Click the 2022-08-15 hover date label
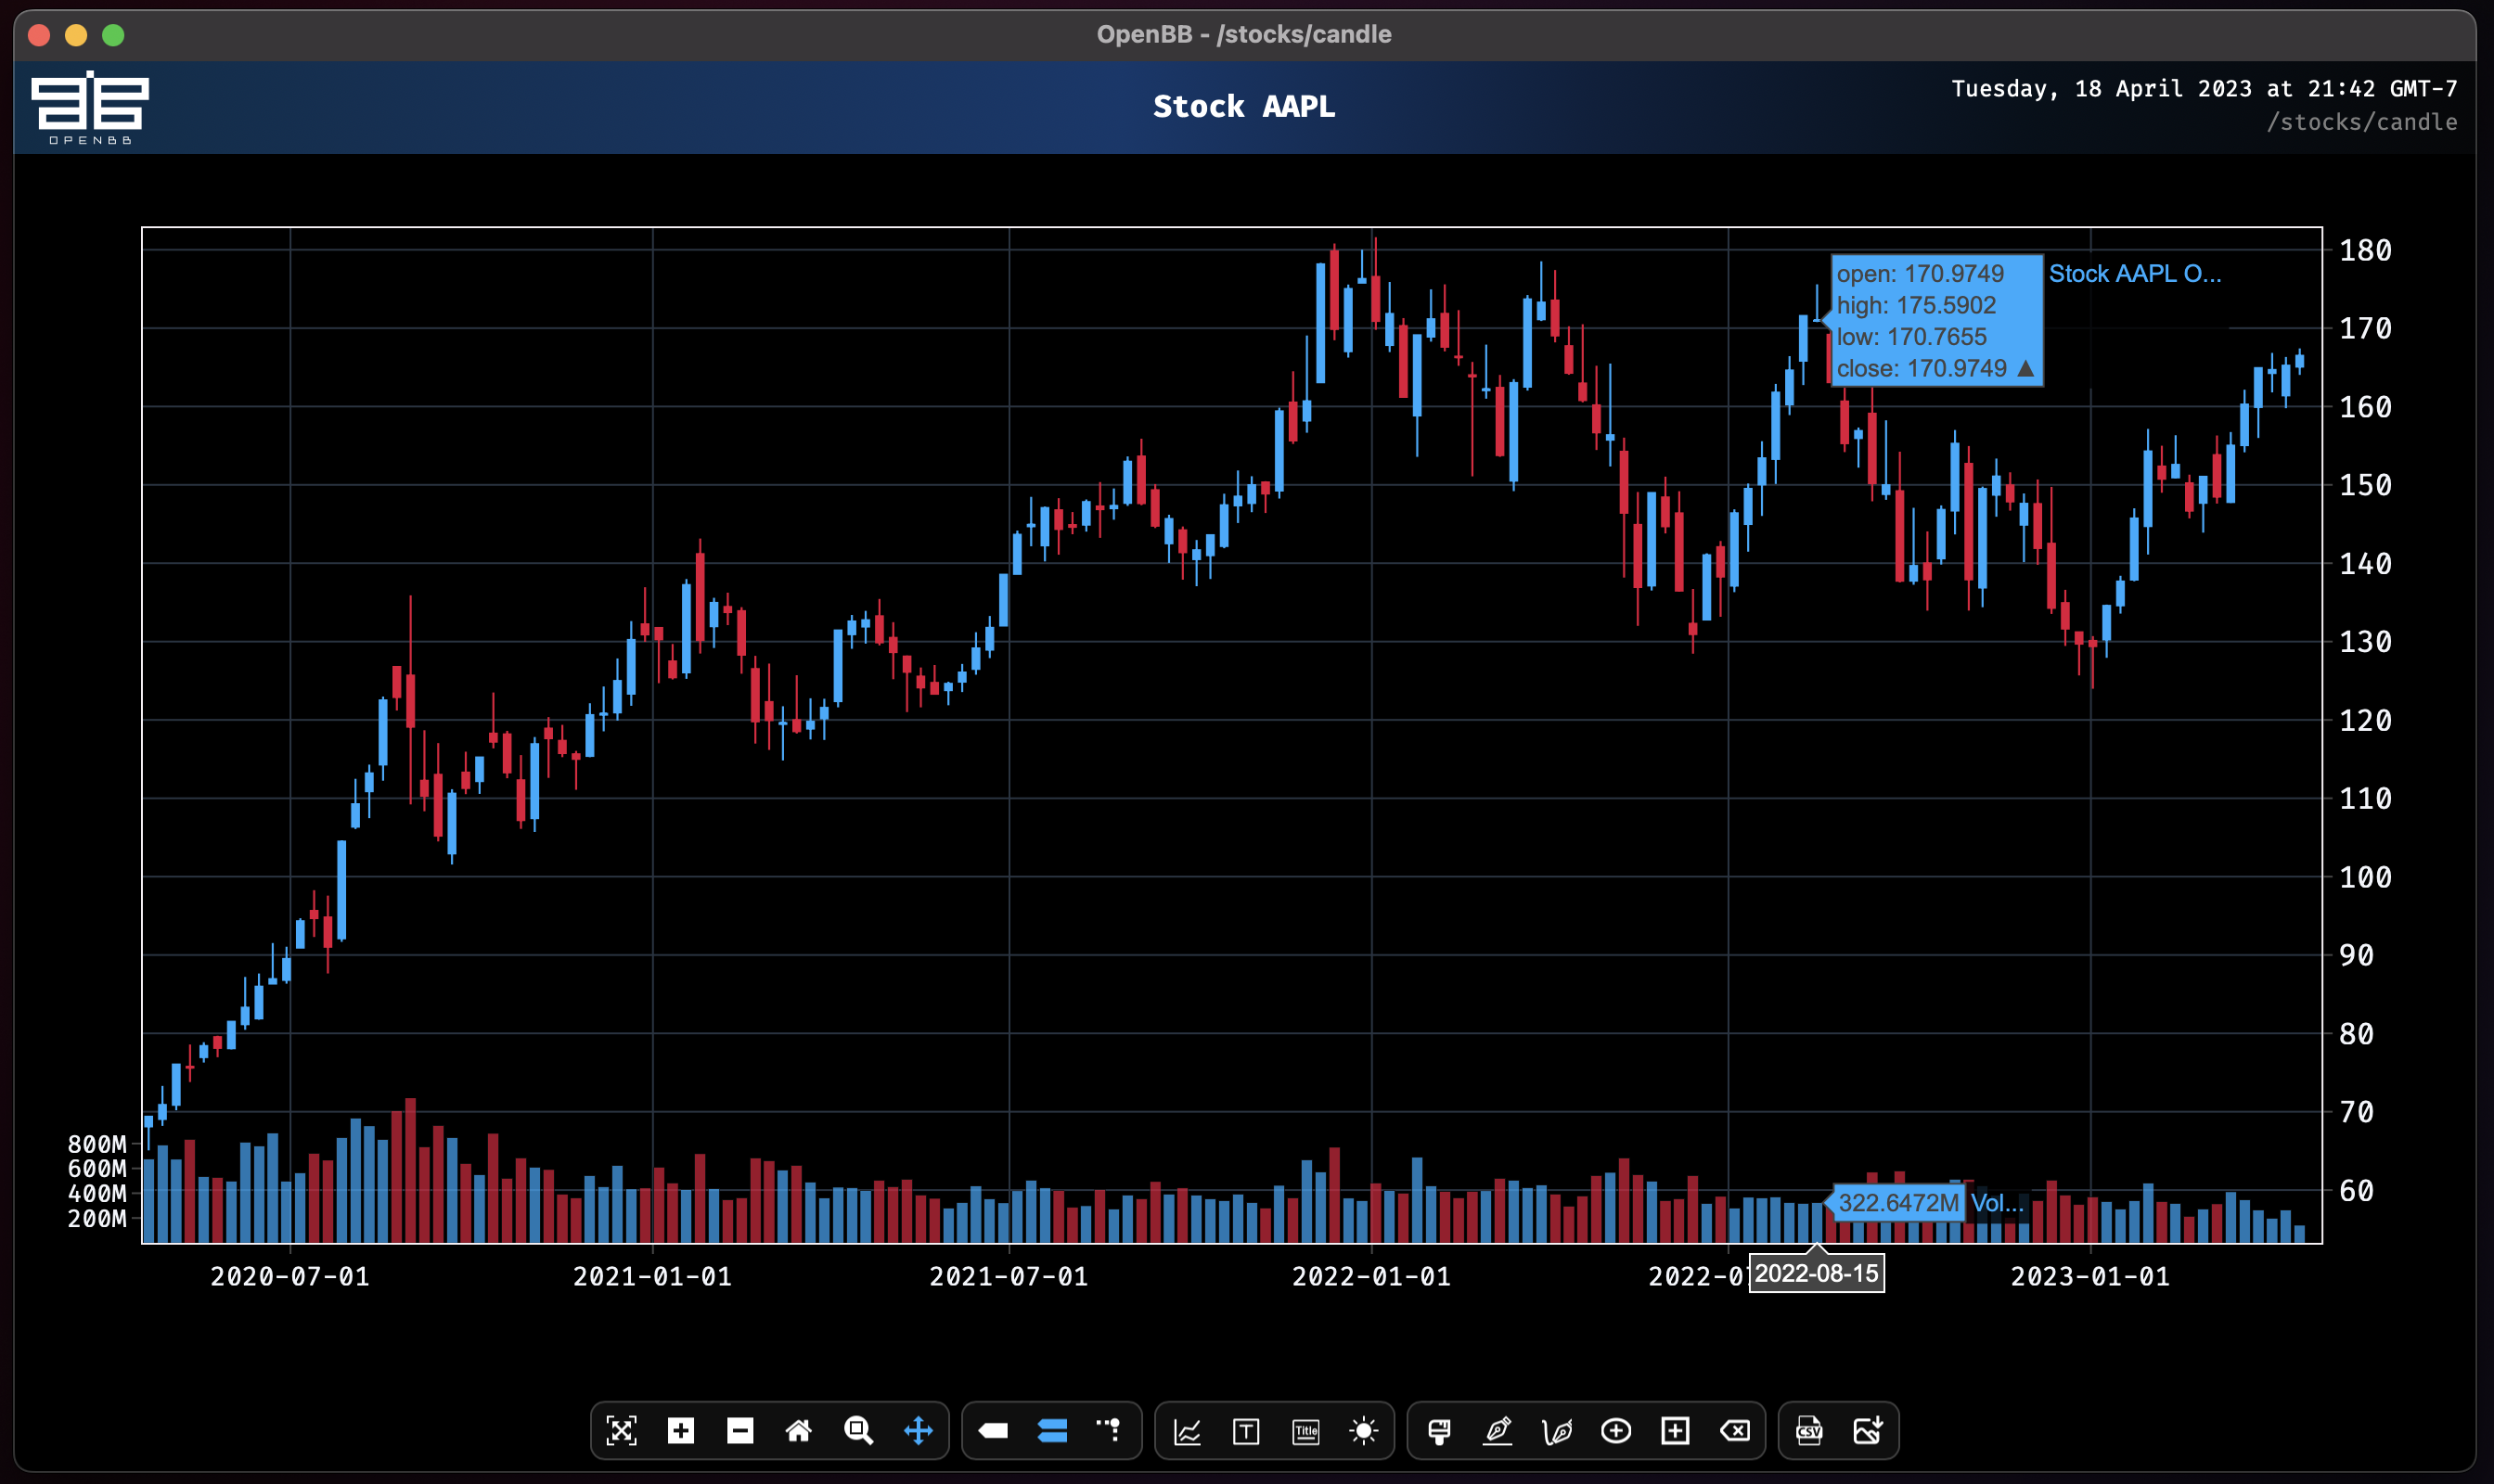Image resolution: width=2494 pixels, height=1484 pixels. 1817,1273
